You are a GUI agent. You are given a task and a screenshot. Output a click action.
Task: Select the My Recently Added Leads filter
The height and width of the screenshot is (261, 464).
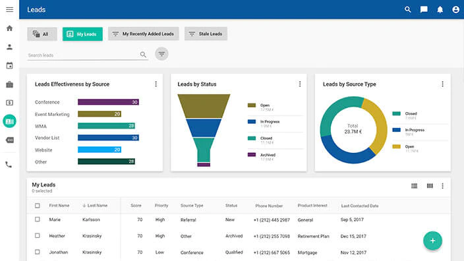(x=144, y=34)
